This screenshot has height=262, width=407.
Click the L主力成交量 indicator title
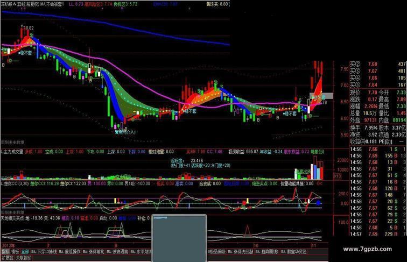click(12, 152)
